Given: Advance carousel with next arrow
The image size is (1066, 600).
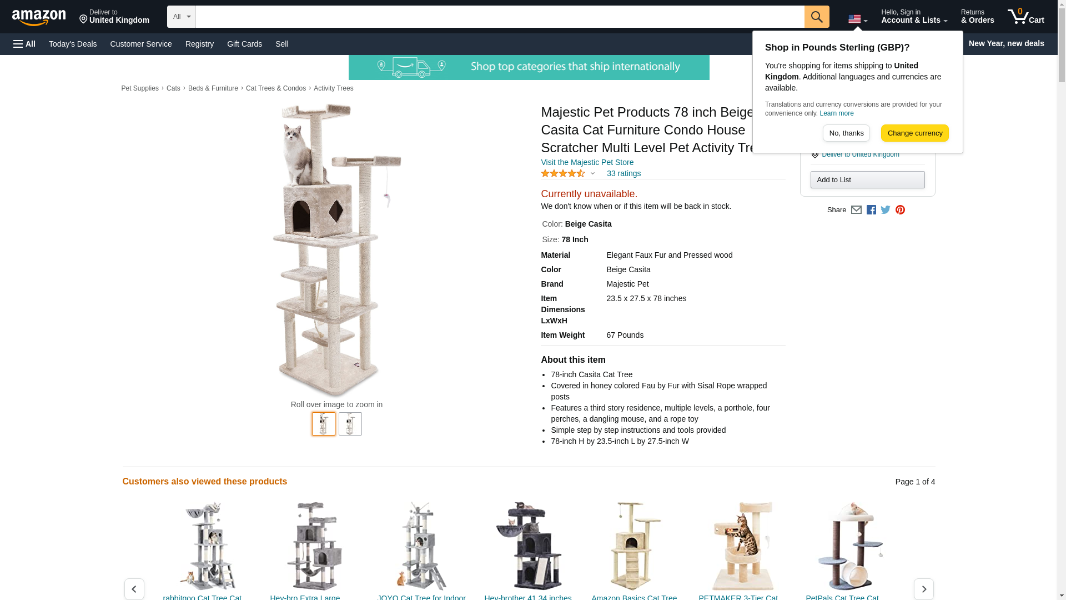Looking at the screenshot, I should coord(924,589).
